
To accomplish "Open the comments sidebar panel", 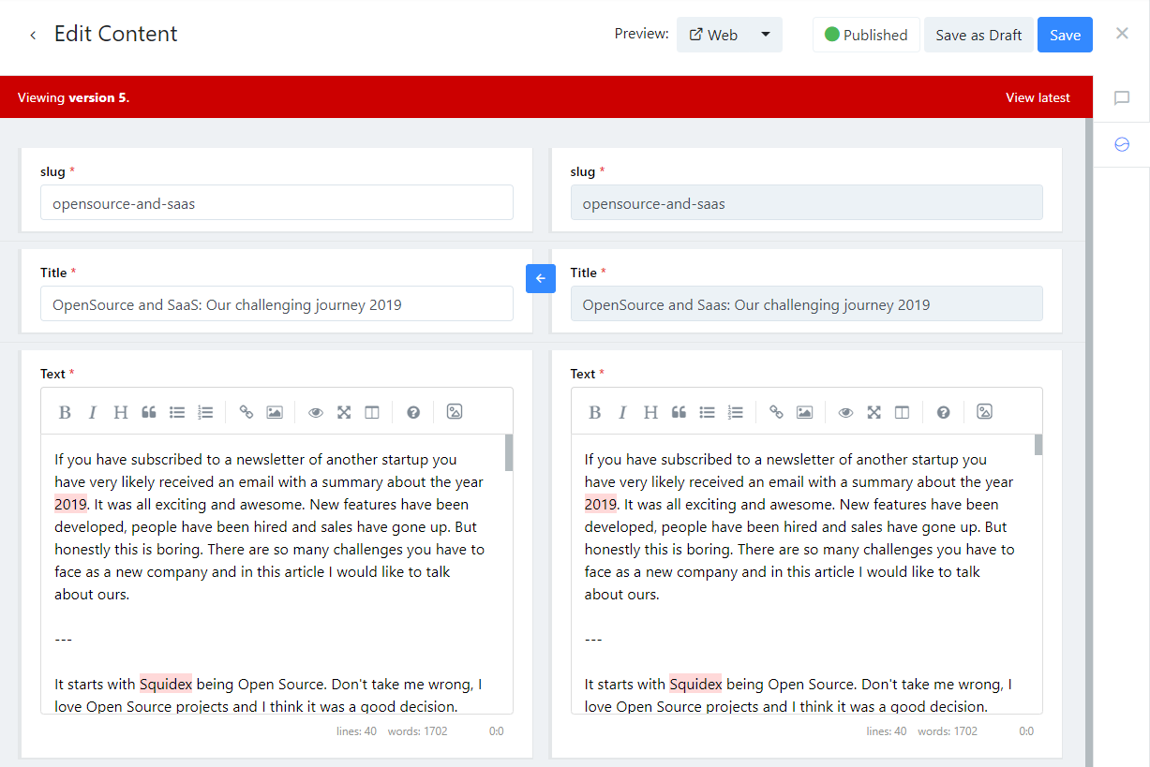I will [1122, 97].
